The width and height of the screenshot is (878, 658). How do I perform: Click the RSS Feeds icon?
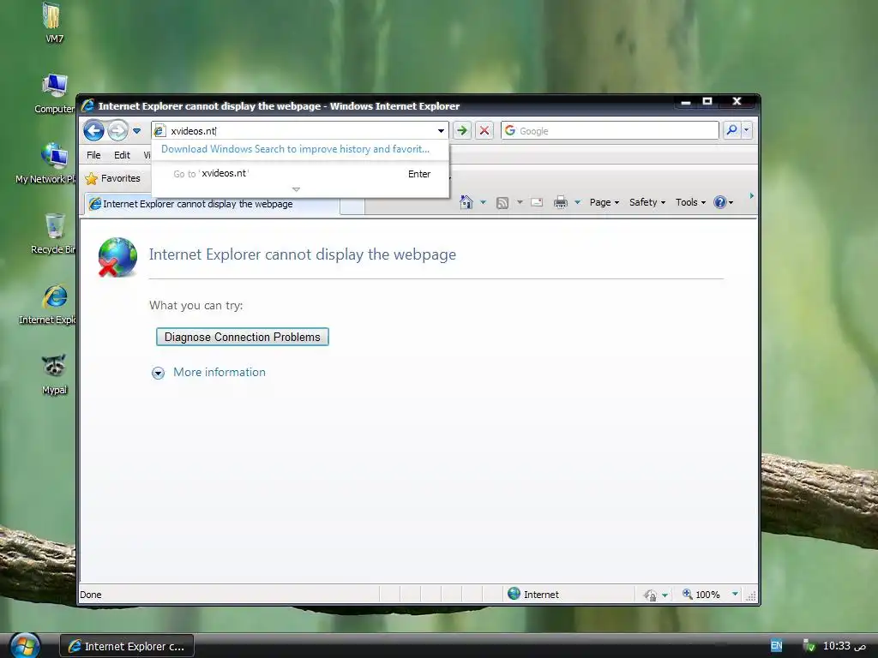pos(502,202)
